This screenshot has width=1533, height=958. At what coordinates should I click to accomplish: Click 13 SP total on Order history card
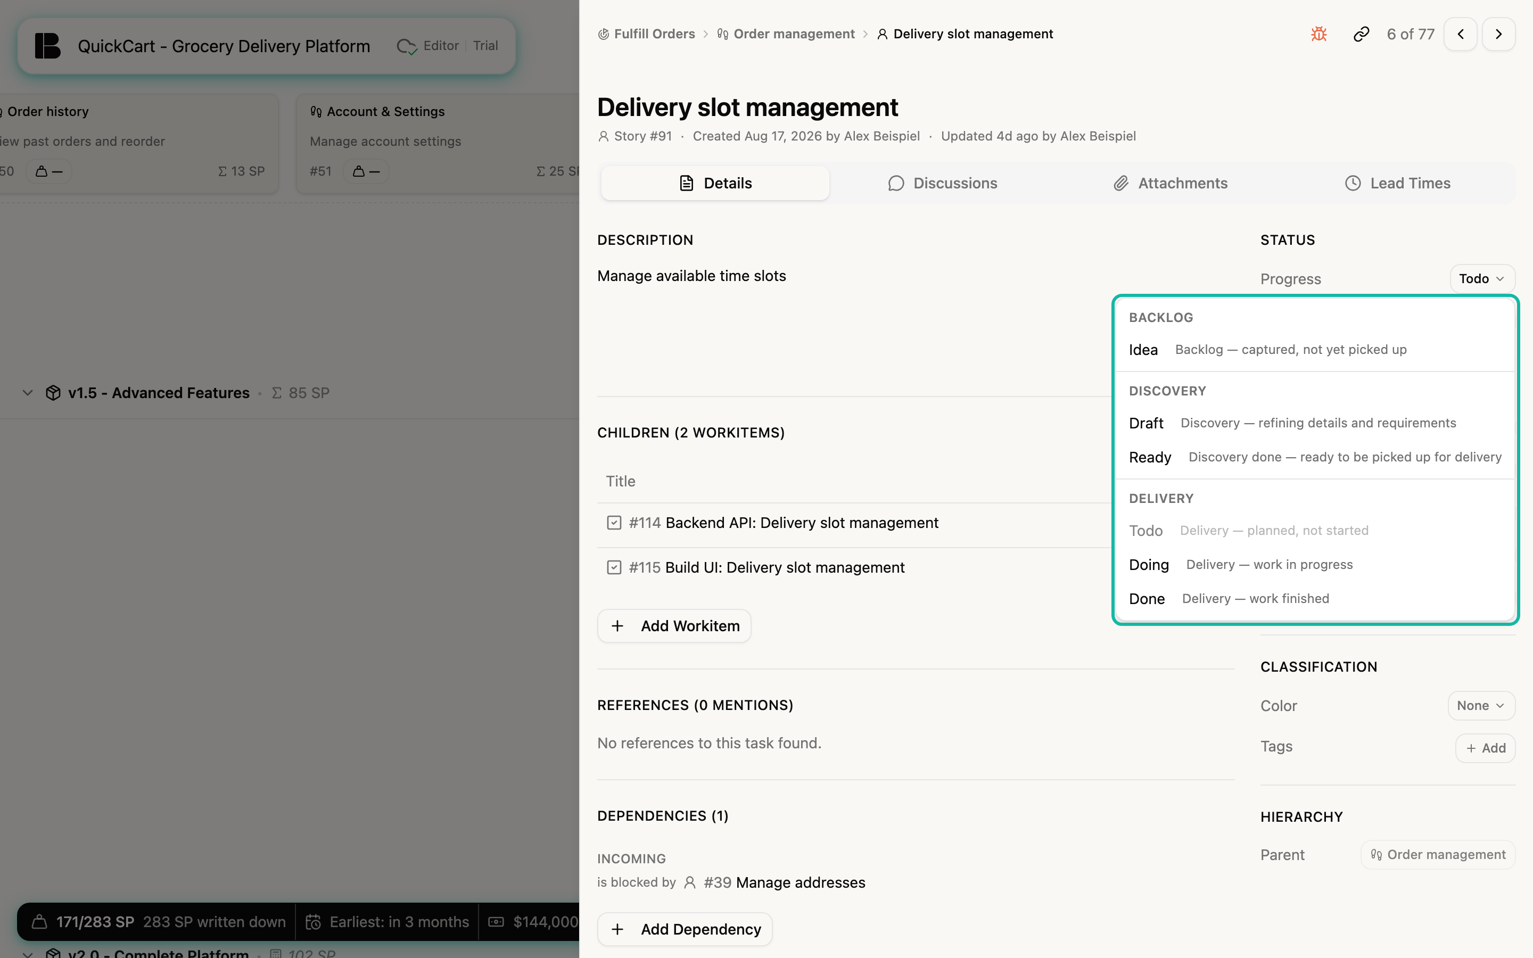pos(241,172)
